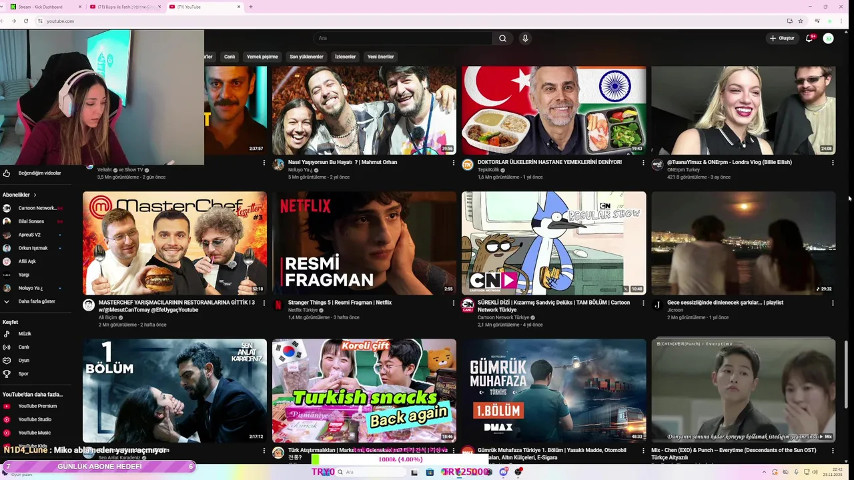Open Londra Vlog Billie Eilish thumbnail
Image resolution: width=854 pixels, height=480 pixels.
[x=743, y=110]
